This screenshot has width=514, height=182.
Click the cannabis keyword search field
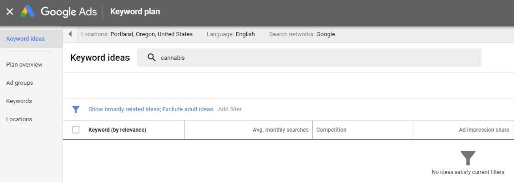pos(309,58)
